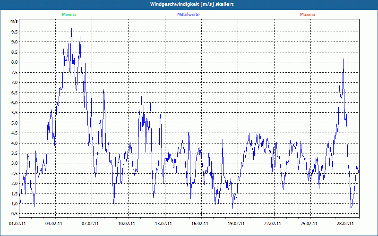Click the 3,5 y-axis value
This screenshot has width=378, height=236.
[15, 153]
